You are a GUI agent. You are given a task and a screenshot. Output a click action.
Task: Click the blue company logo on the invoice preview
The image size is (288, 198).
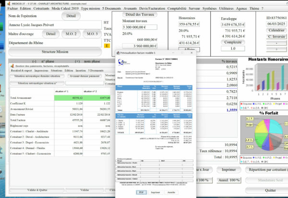pos(122,62)
